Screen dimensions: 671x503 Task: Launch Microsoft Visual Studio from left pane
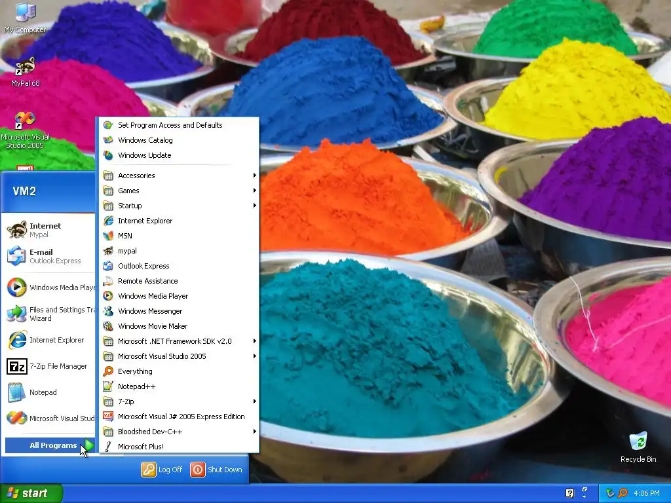pos(48,419)
